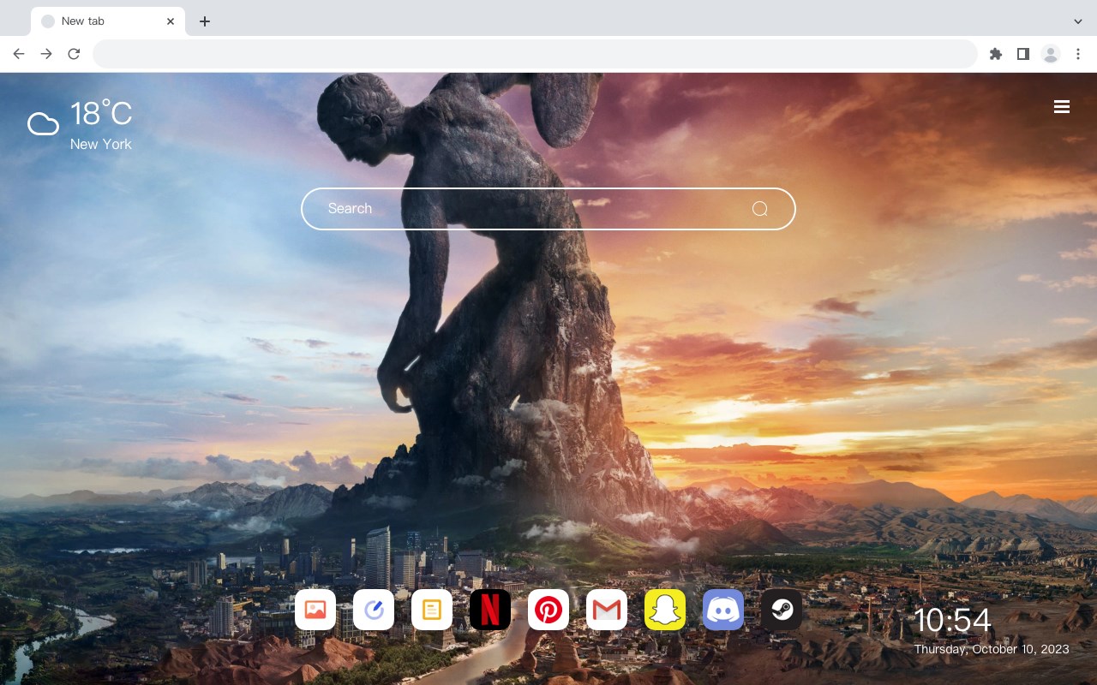Close the New tab tab
The width and height of the screenshot is (1097, 685).
171,21
